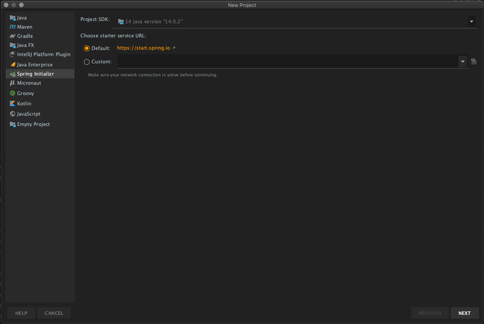Click the Java Enterprise icon
Screen dimensions: 484x324
(x=13, y=64)
